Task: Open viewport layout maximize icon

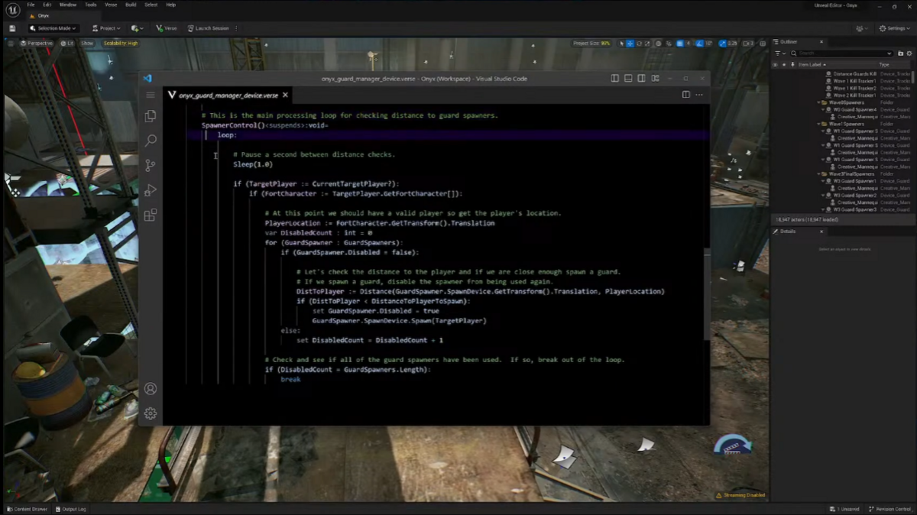Action: coord(763,44)
